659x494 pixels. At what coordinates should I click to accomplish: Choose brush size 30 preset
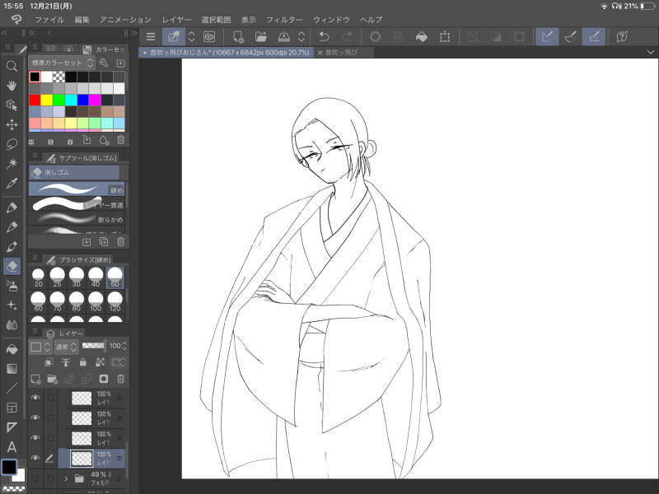[77, 277]
